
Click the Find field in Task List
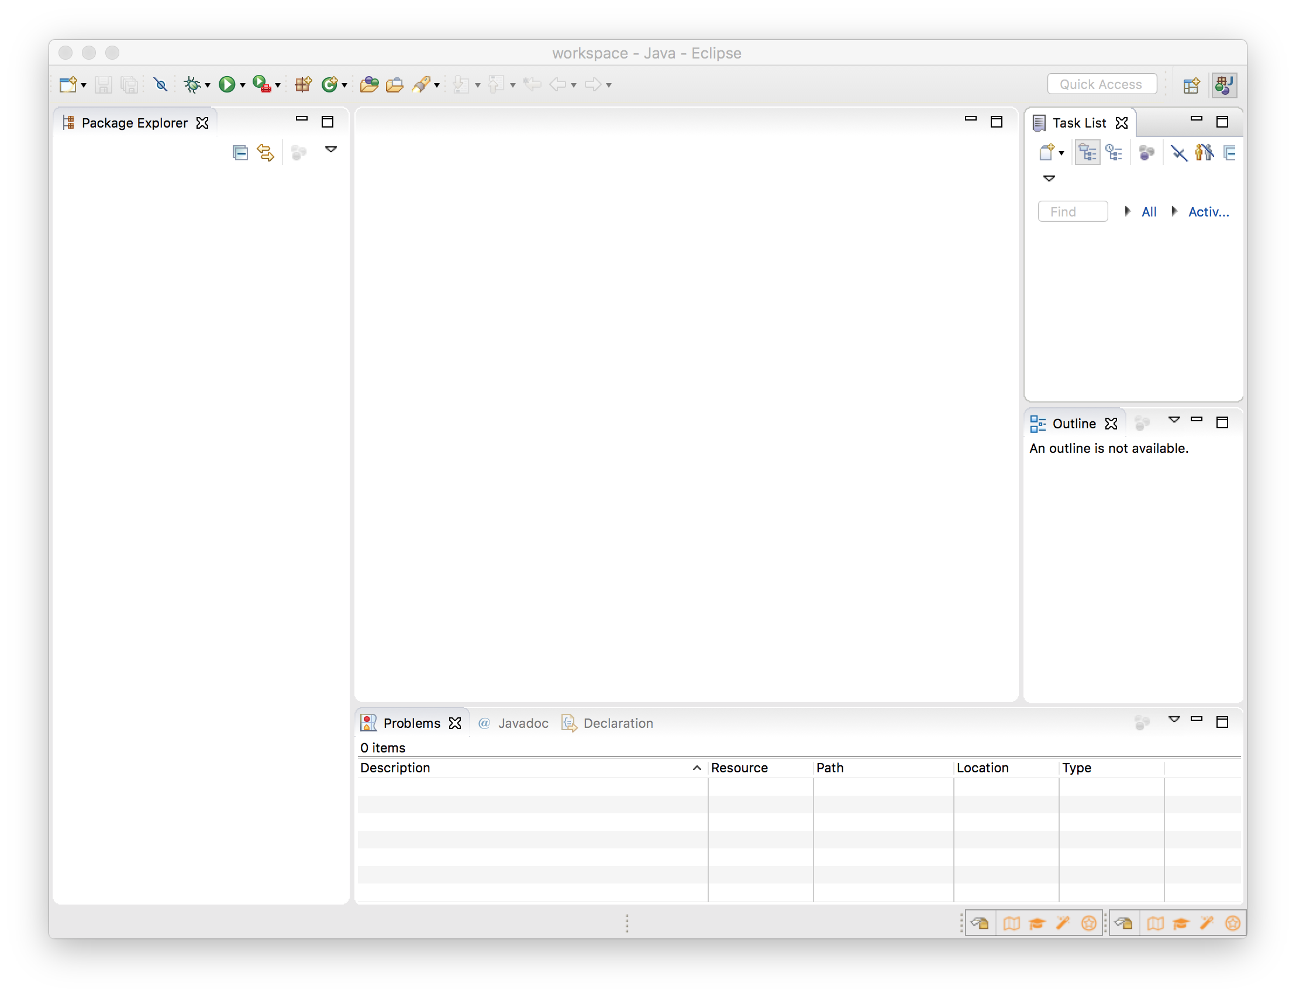pyautogui.click(x=1072, y=211)
